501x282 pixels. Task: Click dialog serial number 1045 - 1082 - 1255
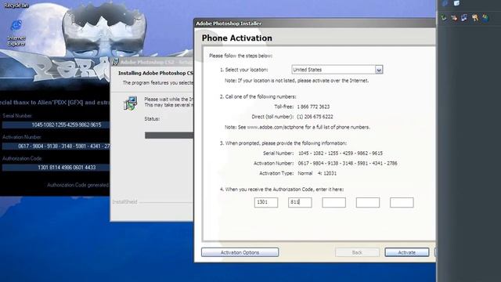341,154
